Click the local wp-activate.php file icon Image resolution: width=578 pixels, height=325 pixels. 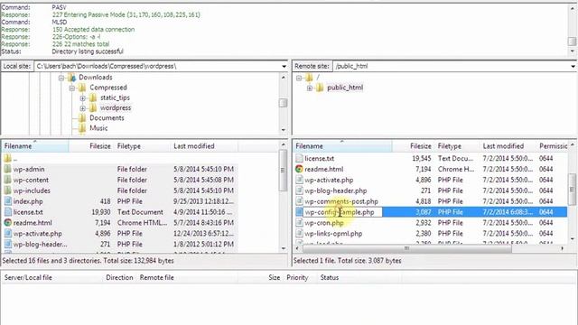click(x=8, y=233)
